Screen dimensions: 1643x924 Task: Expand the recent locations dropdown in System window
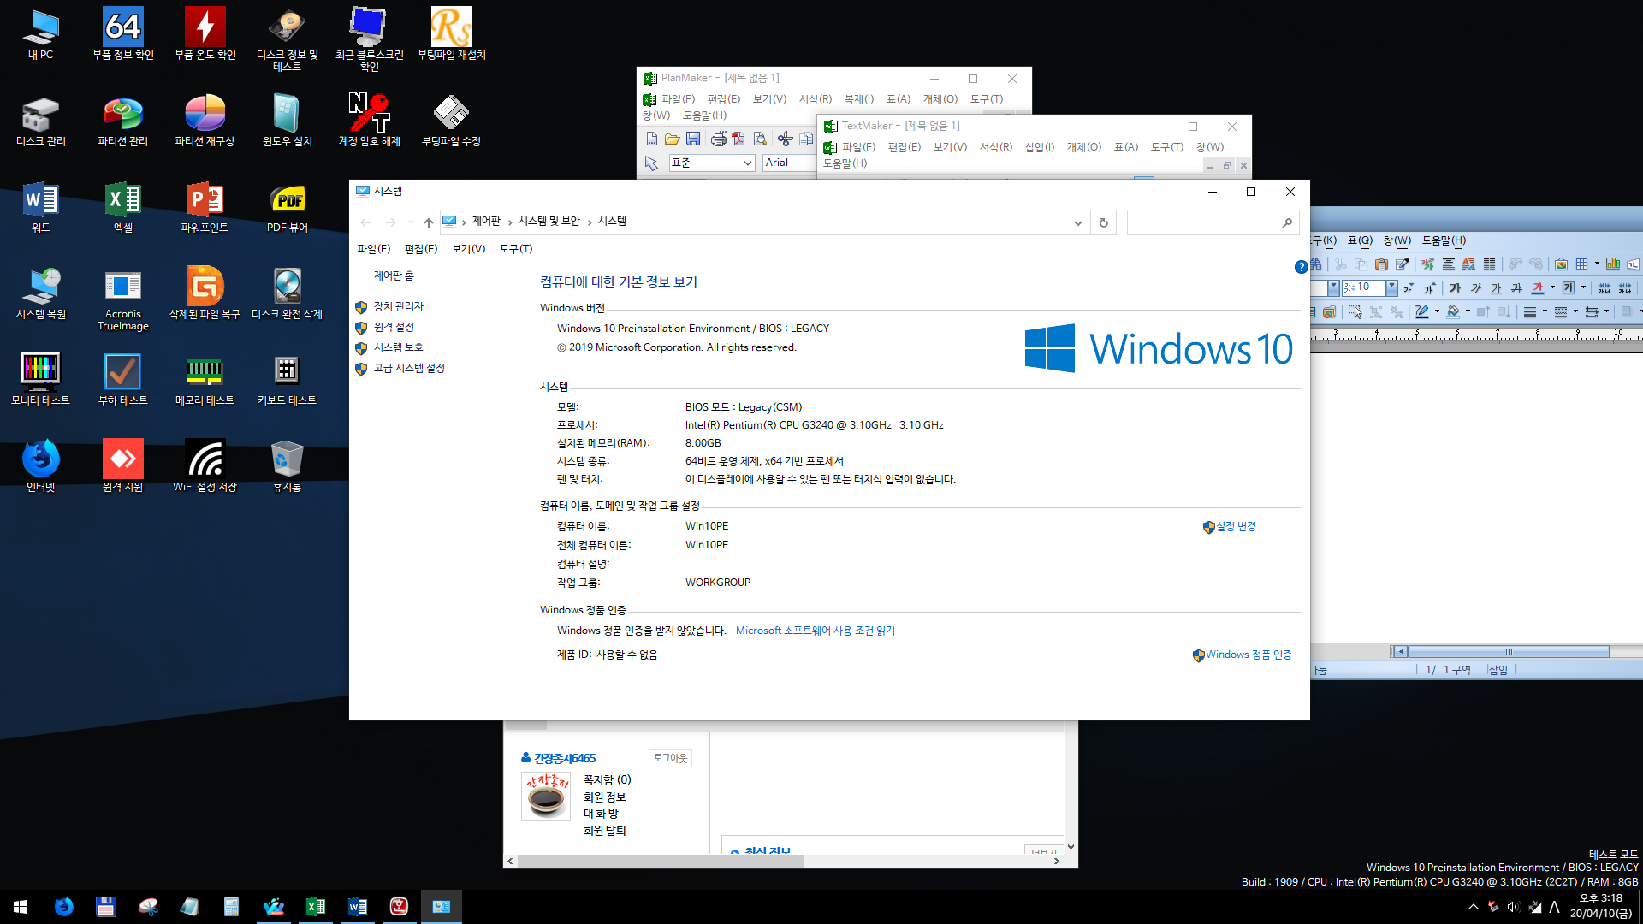click(412, 222)
